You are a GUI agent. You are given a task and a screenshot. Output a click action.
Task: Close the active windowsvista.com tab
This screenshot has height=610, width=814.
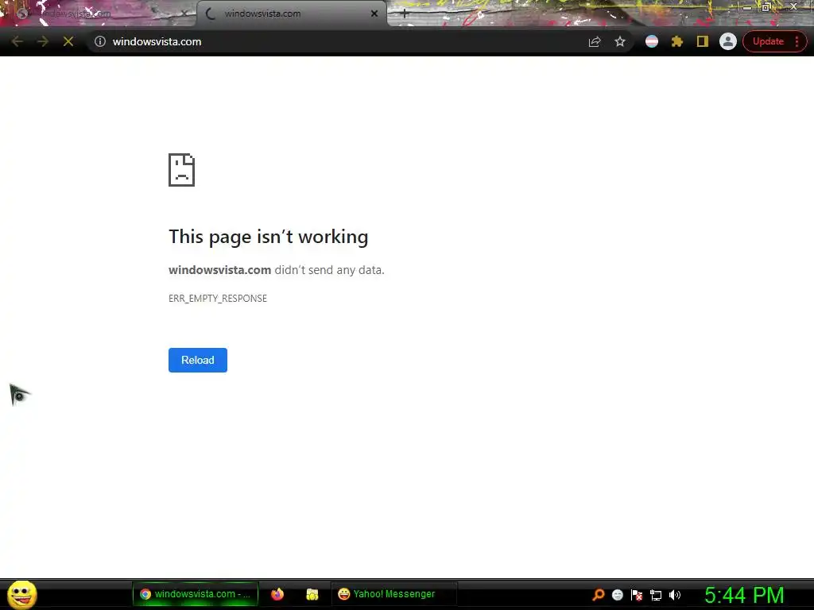[x=374, y=14]
